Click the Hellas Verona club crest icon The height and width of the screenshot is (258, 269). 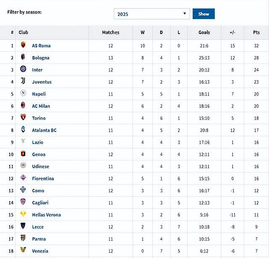point(23,214)
